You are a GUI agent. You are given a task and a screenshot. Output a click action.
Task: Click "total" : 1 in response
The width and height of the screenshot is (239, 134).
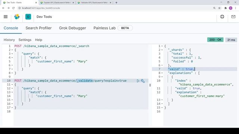pos(182,54)
